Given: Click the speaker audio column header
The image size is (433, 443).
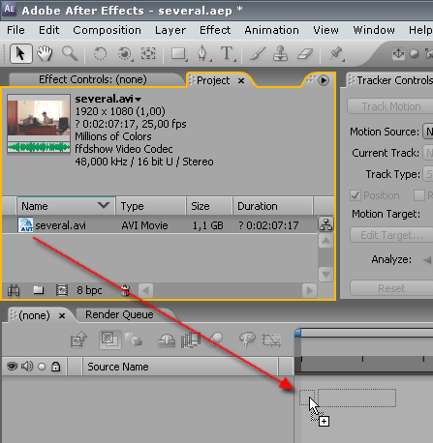Looking at the screenshot, I should (27, 367).
